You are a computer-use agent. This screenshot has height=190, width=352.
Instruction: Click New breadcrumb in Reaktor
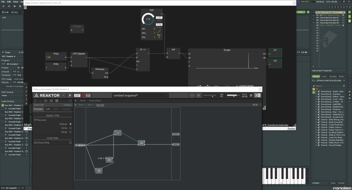(x=90, y=105)
